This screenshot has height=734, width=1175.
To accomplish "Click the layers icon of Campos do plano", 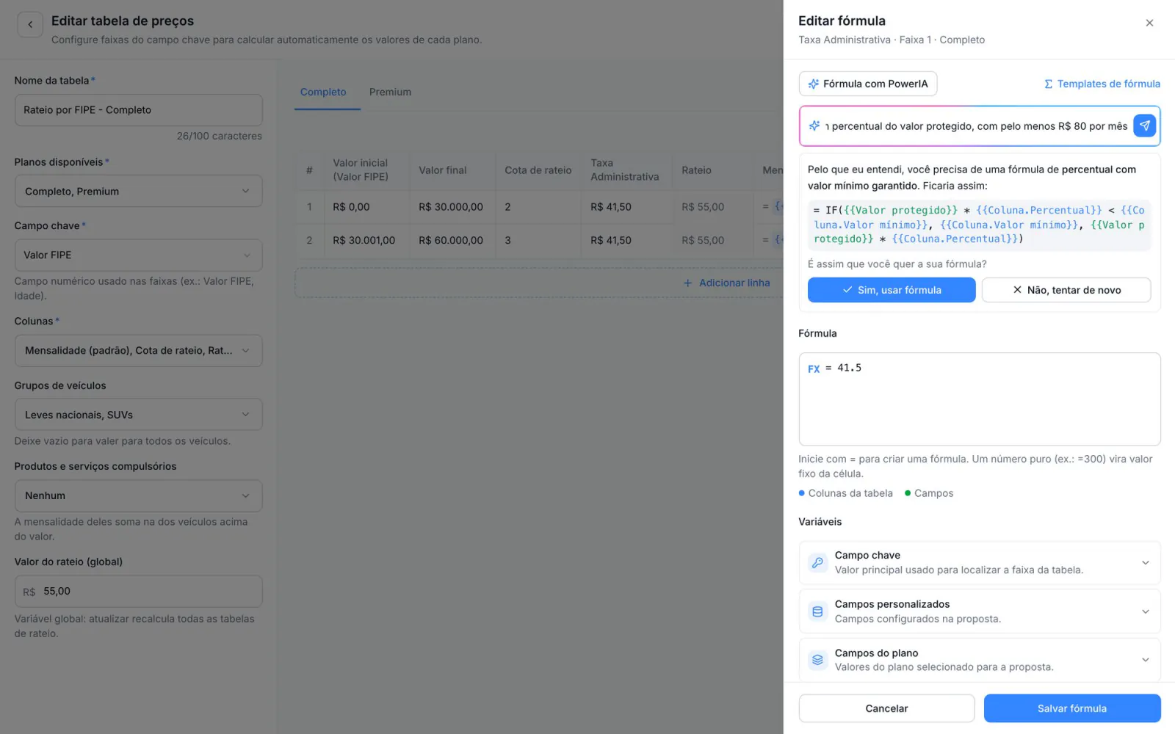I will [x=817, y=660].
